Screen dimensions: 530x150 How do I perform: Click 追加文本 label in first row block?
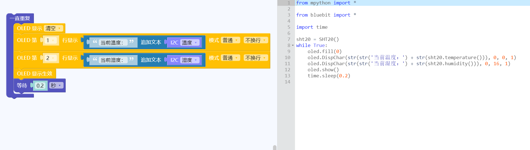151,42
